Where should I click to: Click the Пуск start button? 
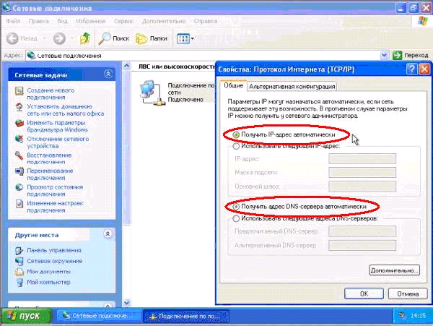tap(26, 316)
